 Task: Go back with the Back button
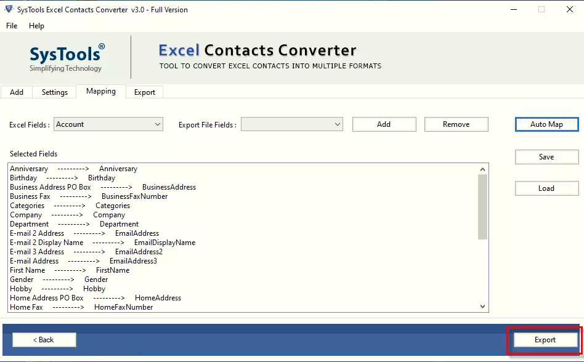point(44,340)
